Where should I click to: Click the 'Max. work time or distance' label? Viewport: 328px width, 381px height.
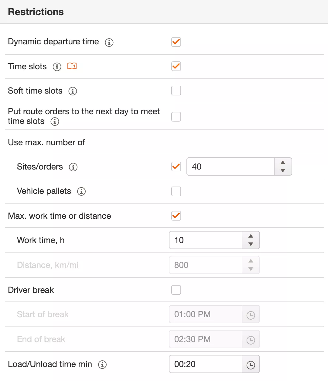(60, 216)
